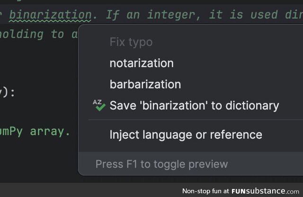
Task: Select Inject language or reference
Action: pyautogui.click(x=186, y=134)
